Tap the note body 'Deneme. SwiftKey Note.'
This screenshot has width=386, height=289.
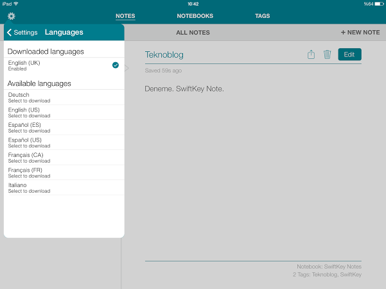coord(184,88)
